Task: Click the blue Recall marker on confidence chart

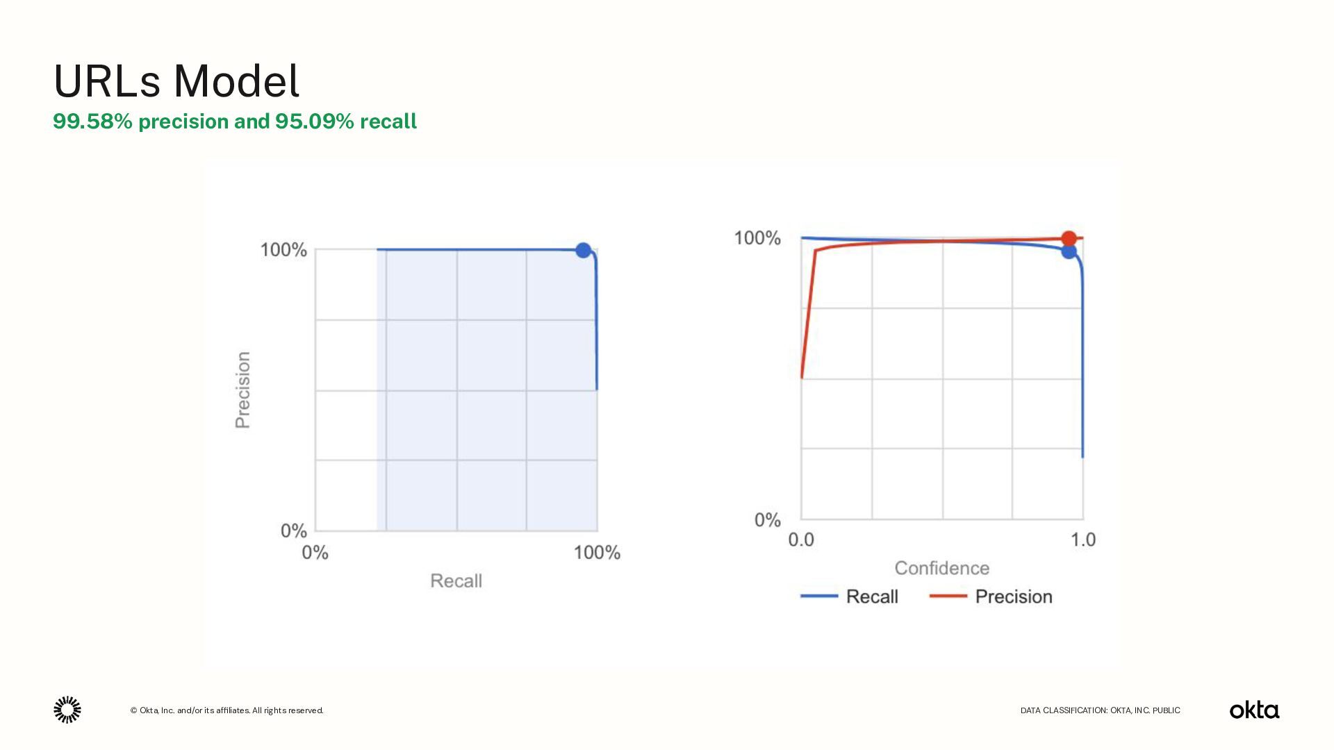Action: pyautogui.click(x=1069, y=251)
